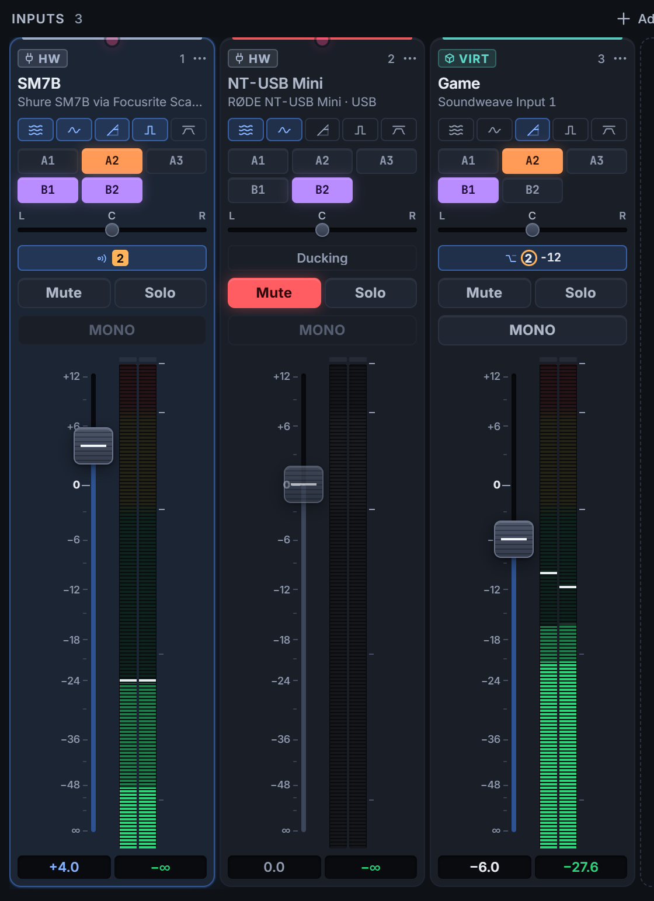Open the Game strip three-dot menu
This screenshot has width=654, height=901.
[620, 58]
